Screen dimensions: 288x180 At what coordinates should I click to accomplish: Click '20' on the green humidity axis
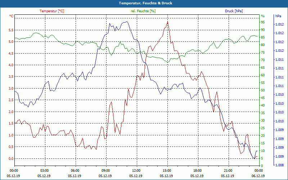coord(263,136)
